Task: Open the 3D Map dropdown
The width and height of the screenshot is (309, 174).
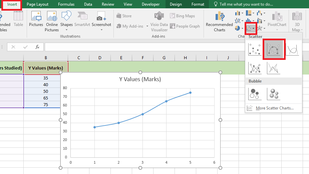Action: tap(302, 30)
